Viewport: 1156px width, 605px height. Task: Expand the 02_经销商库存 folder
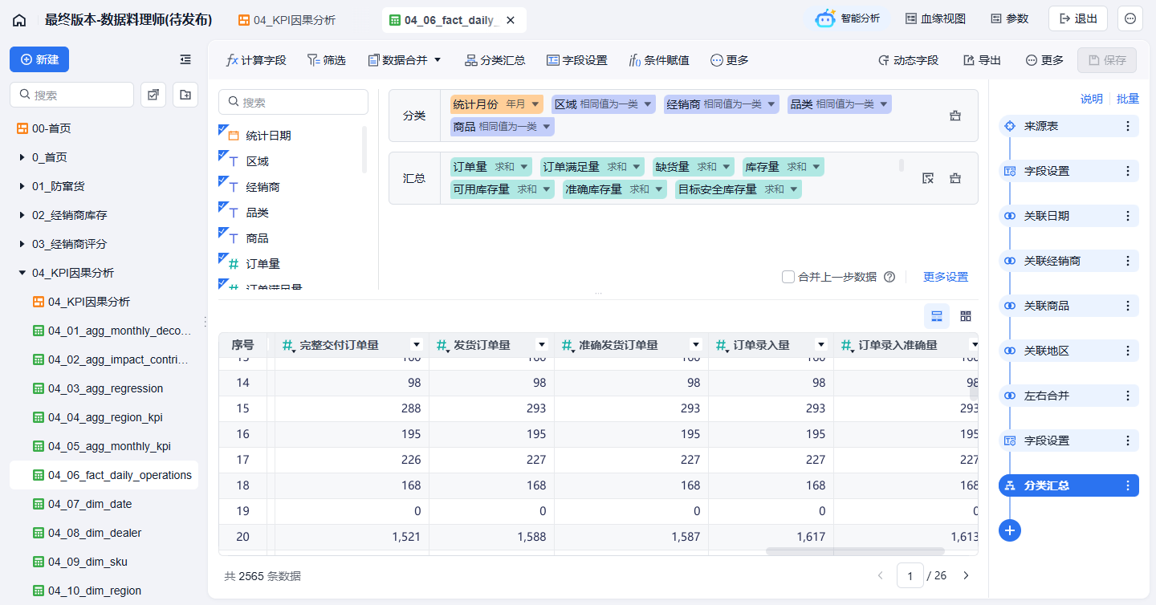tap(22, 215)
